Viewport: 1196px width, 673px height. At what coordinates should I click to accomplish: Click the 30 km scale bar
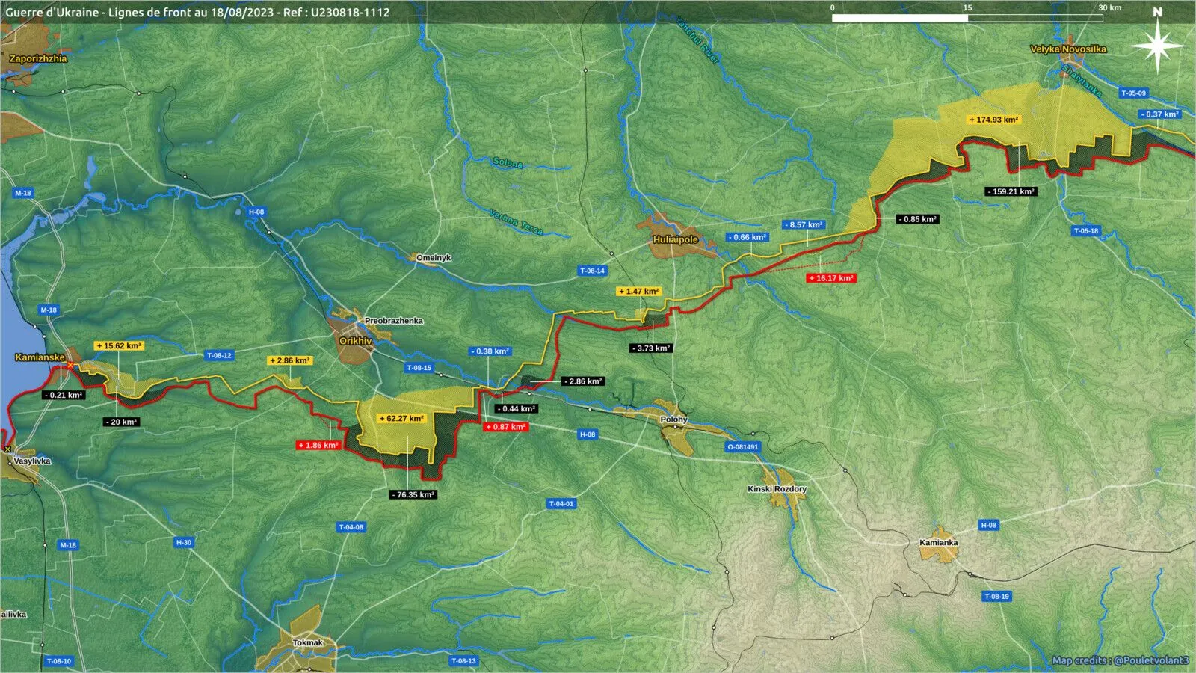[967, 17]
